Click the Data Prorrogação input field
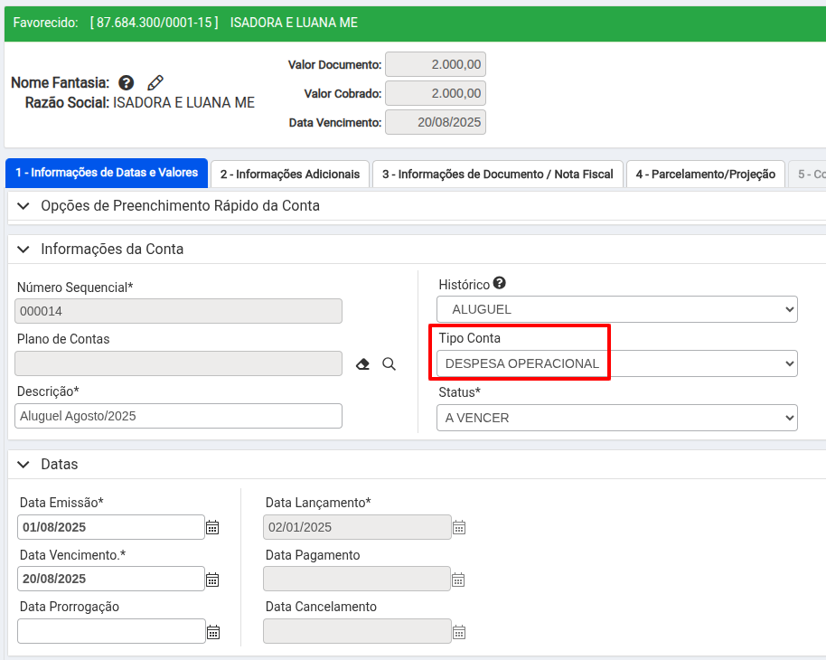This screenshot has height=660, width=826. [111, 631]
